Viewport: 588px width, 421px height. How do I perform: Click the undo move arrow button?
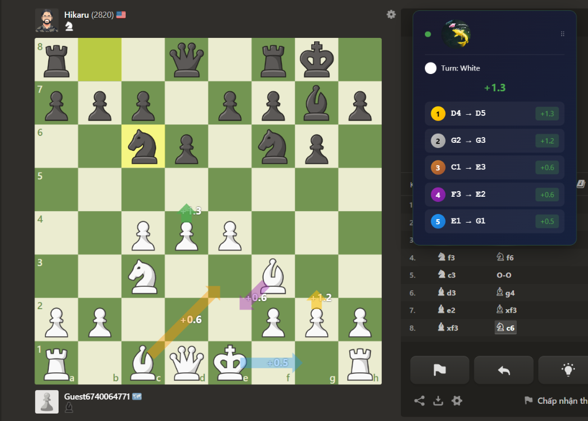504,370
